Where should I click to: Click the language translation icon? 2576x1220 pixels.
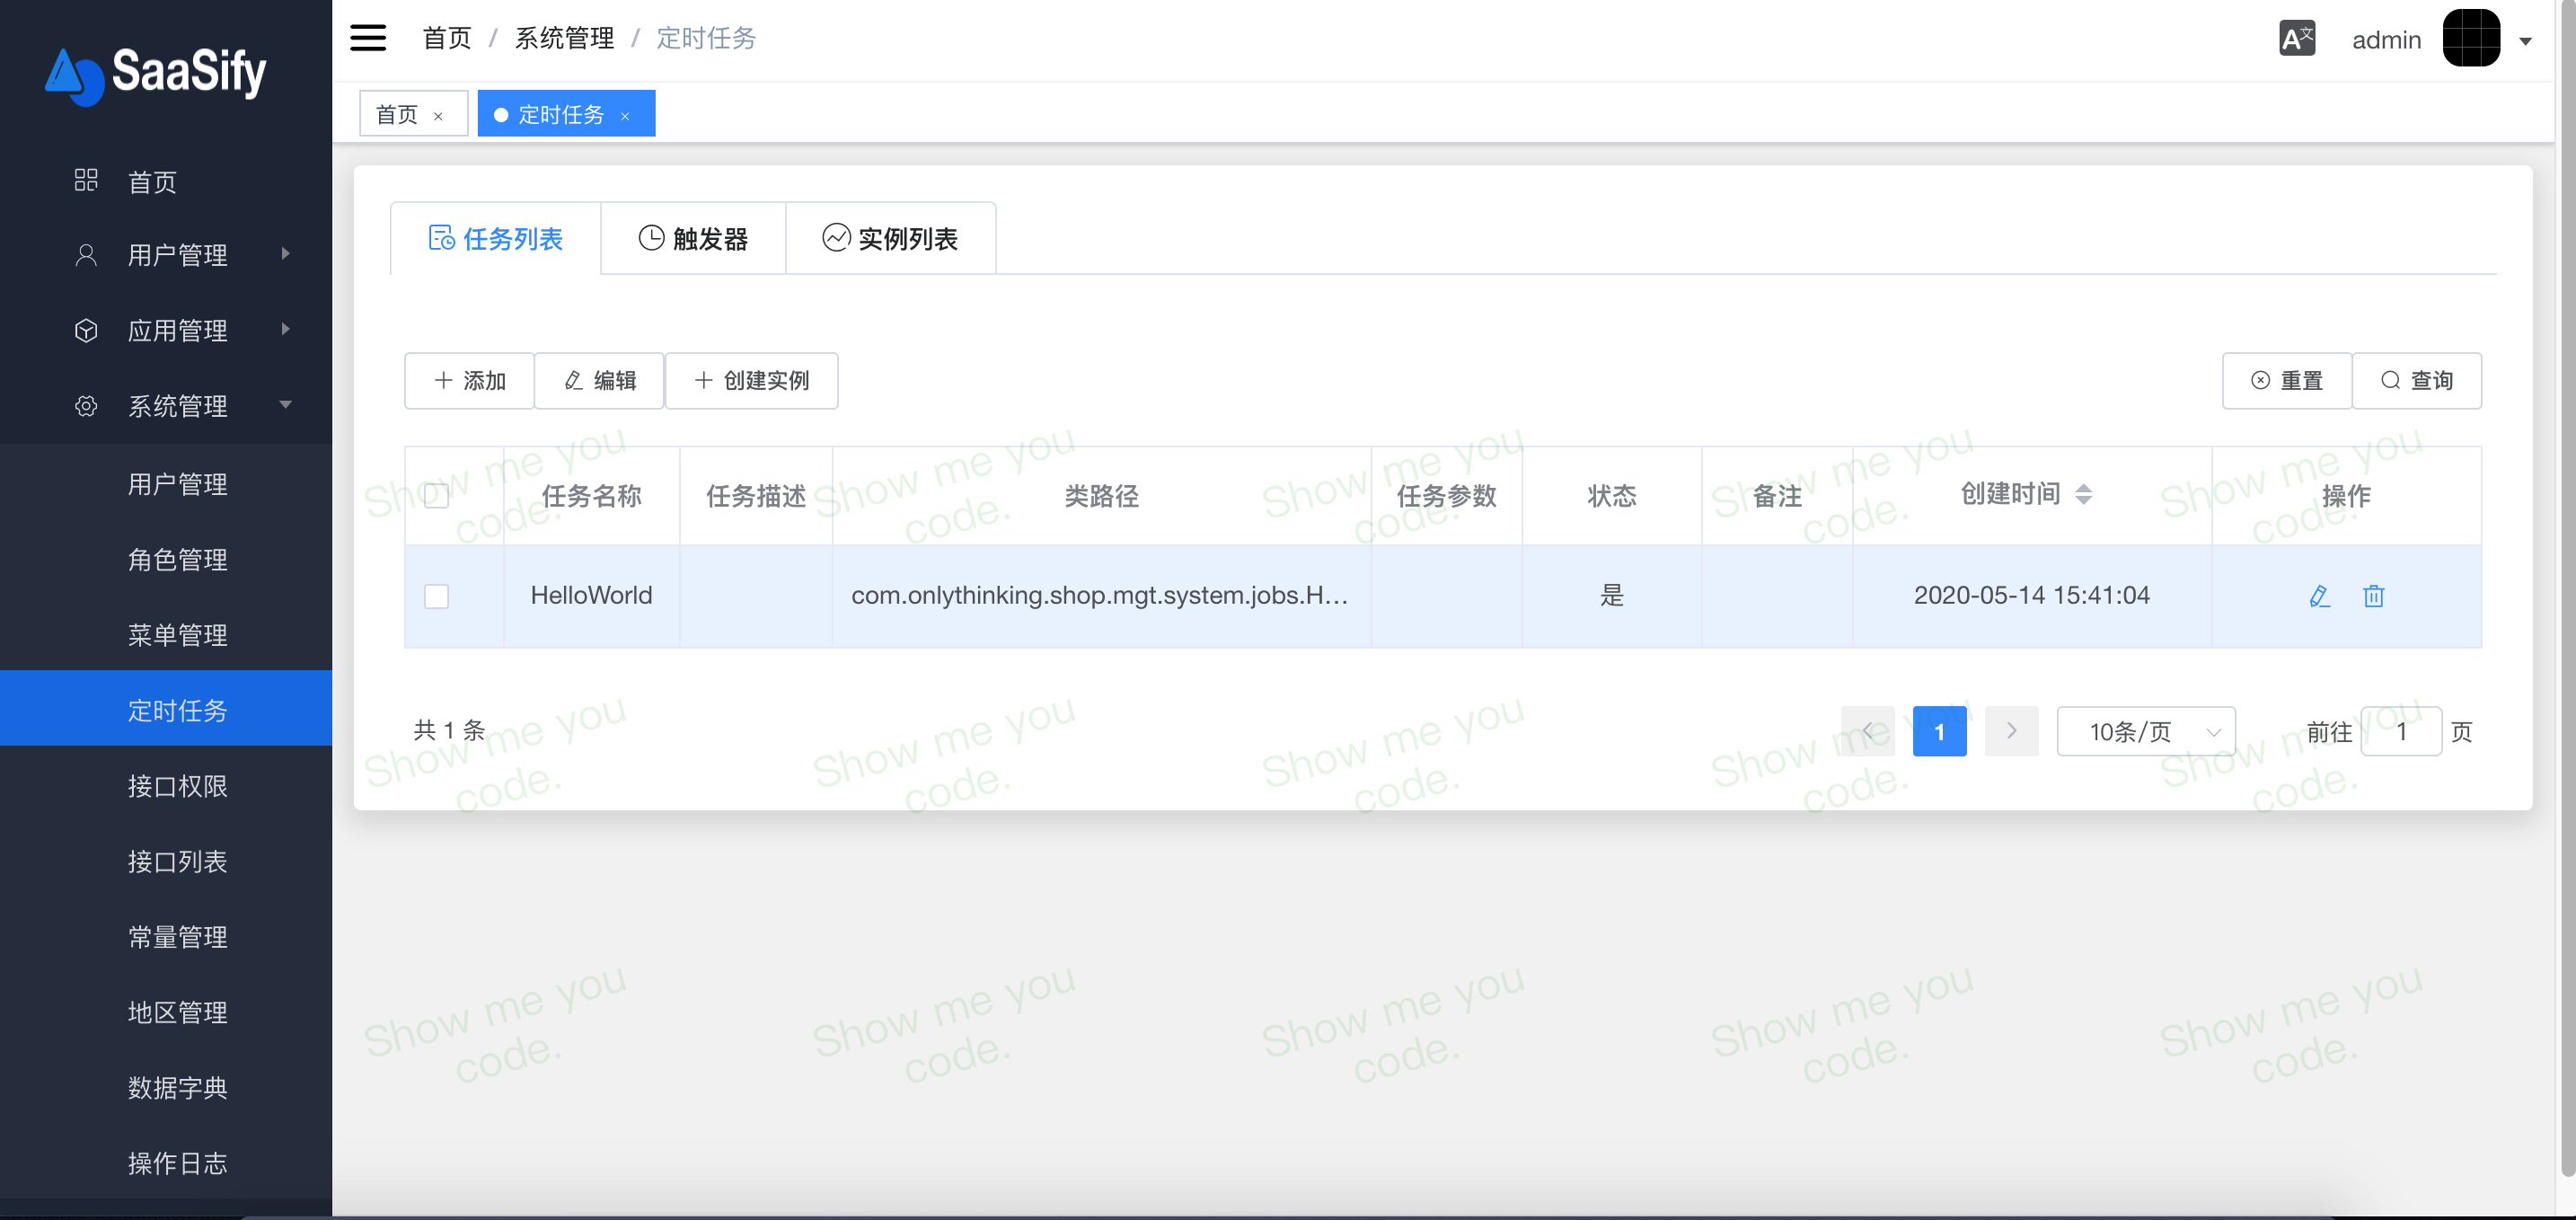(x=2296, y=39)
